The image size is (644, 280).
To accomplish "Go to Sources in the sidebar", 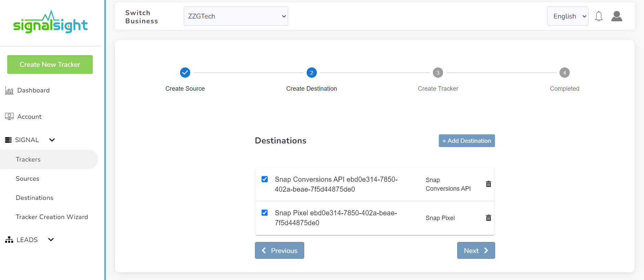I will point(27,179).
